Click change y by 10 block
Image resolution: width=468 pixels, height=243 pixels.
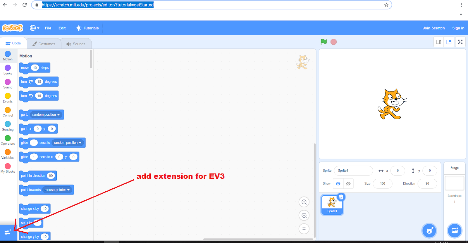35,237
